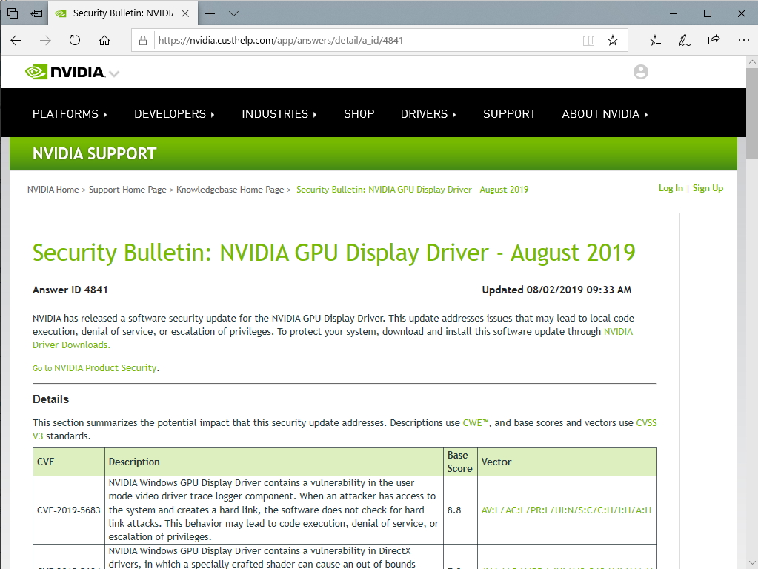The height and width of the screenshot is (569, 758).
Task: Click the NVIDIA logo
Action: point(65,73)
